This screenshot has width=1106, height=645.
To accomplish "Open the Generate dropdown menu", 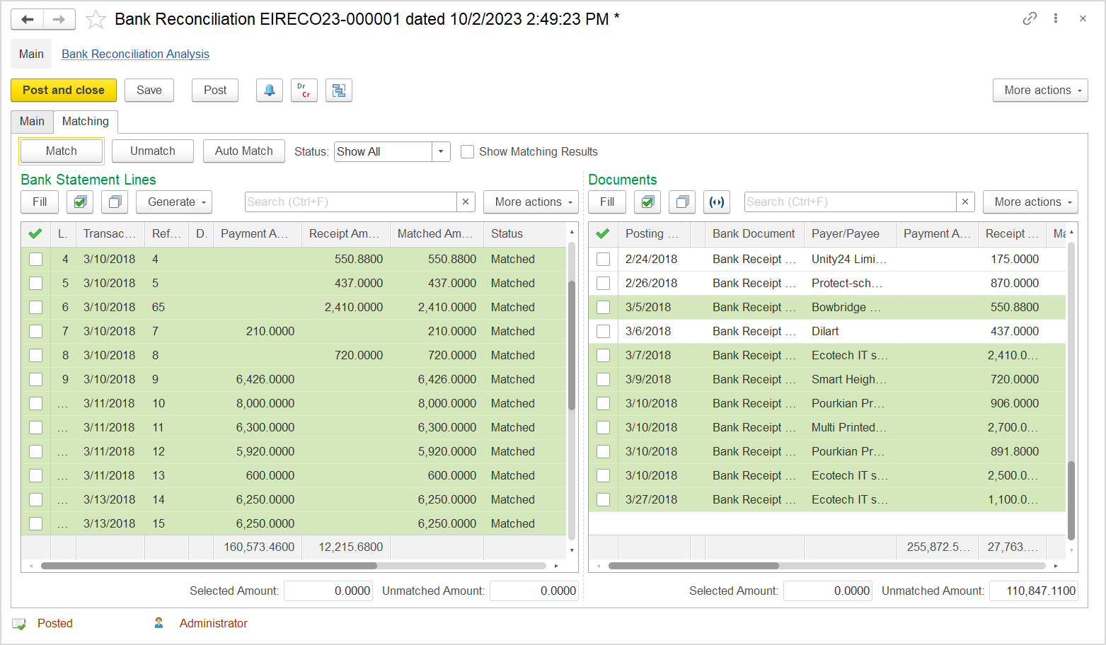I will point(174,202).
